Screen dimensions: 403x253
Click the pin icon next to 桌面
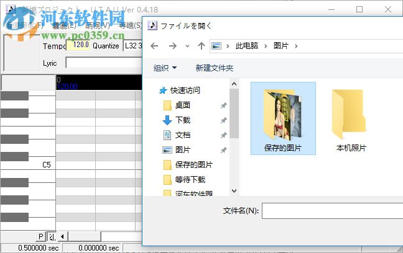pos(224,105)
